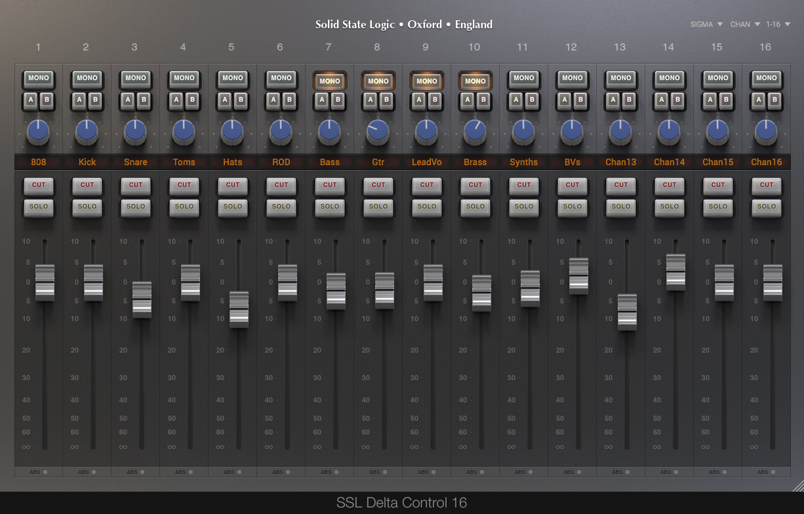The image size is (804, 514).
Task: Enable MONO on the Toms channel
Action: pos(184,78)
